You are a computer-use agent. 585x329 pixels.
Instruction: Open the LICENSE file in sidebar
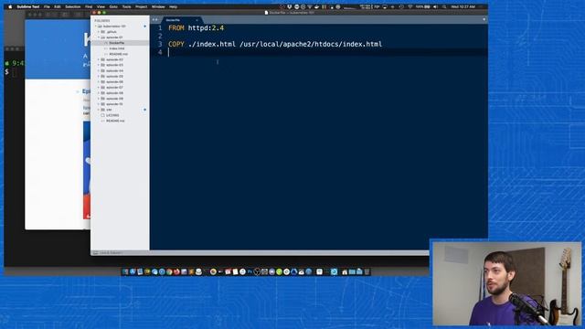coord(112,115)
